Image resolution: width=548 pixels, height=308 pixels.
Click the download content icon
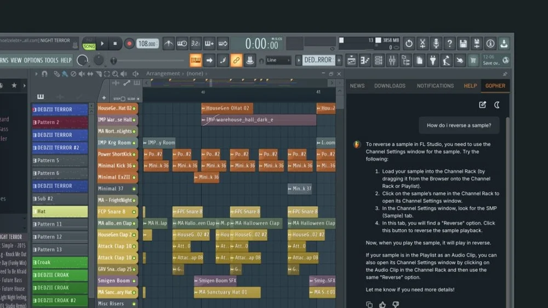(x=504, y=44)
